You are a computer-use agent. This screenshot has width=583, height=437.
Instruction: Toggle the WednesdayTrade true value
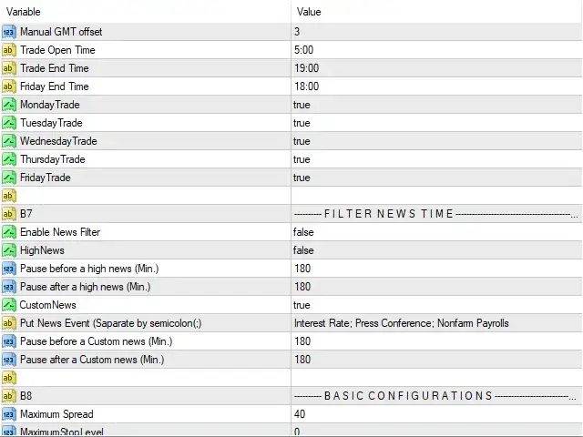tap(437, 141)
